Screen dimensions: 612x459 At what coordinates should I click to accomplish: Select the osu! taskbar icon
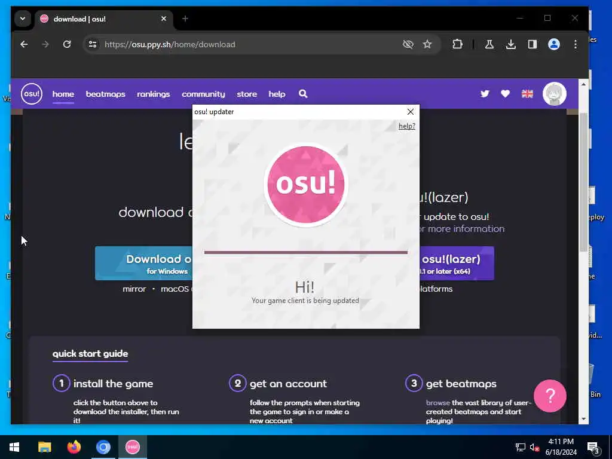click(x=132, y=447)
